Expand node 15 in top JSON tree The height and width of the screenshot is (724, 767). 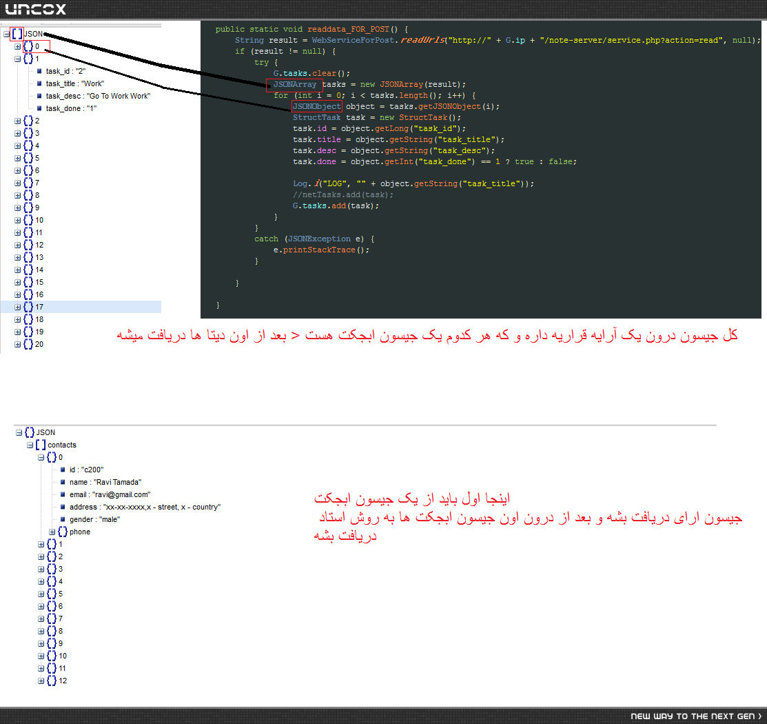(x=18, y=283)
